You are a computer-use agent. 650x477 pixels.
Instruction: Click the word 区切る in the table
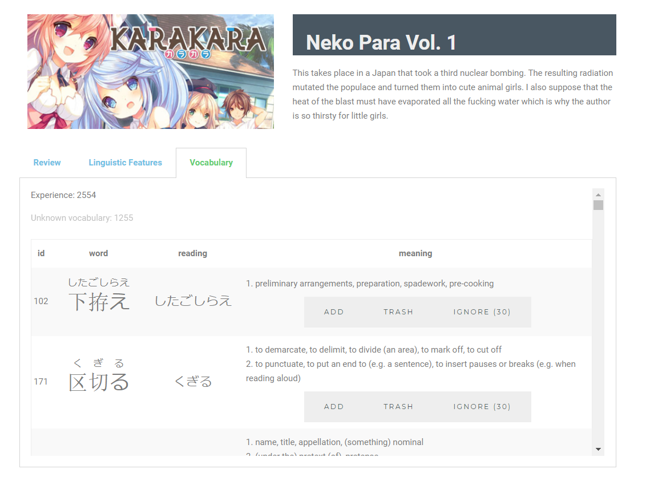coord(99,382)
